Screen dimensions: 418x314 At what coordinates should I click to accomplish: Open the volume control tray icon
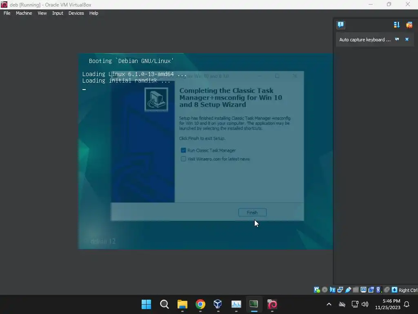tap(365, 304)
